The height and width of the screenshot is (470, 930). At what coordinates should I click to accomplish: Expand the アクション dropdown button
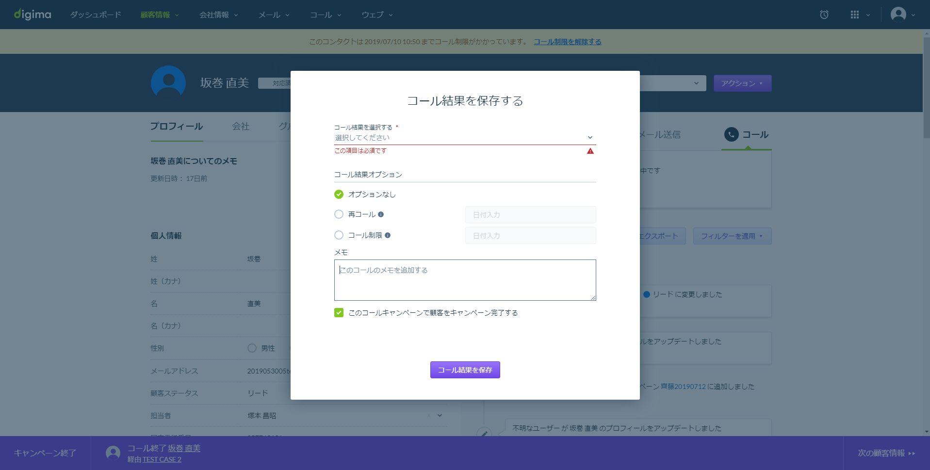coord(742,83)
